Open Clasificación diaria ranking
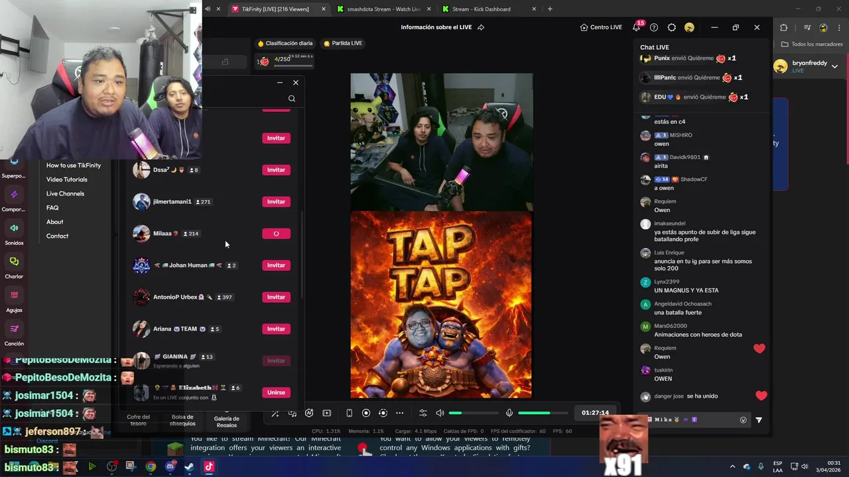This screenshot has height=477, width=849. 285,43
